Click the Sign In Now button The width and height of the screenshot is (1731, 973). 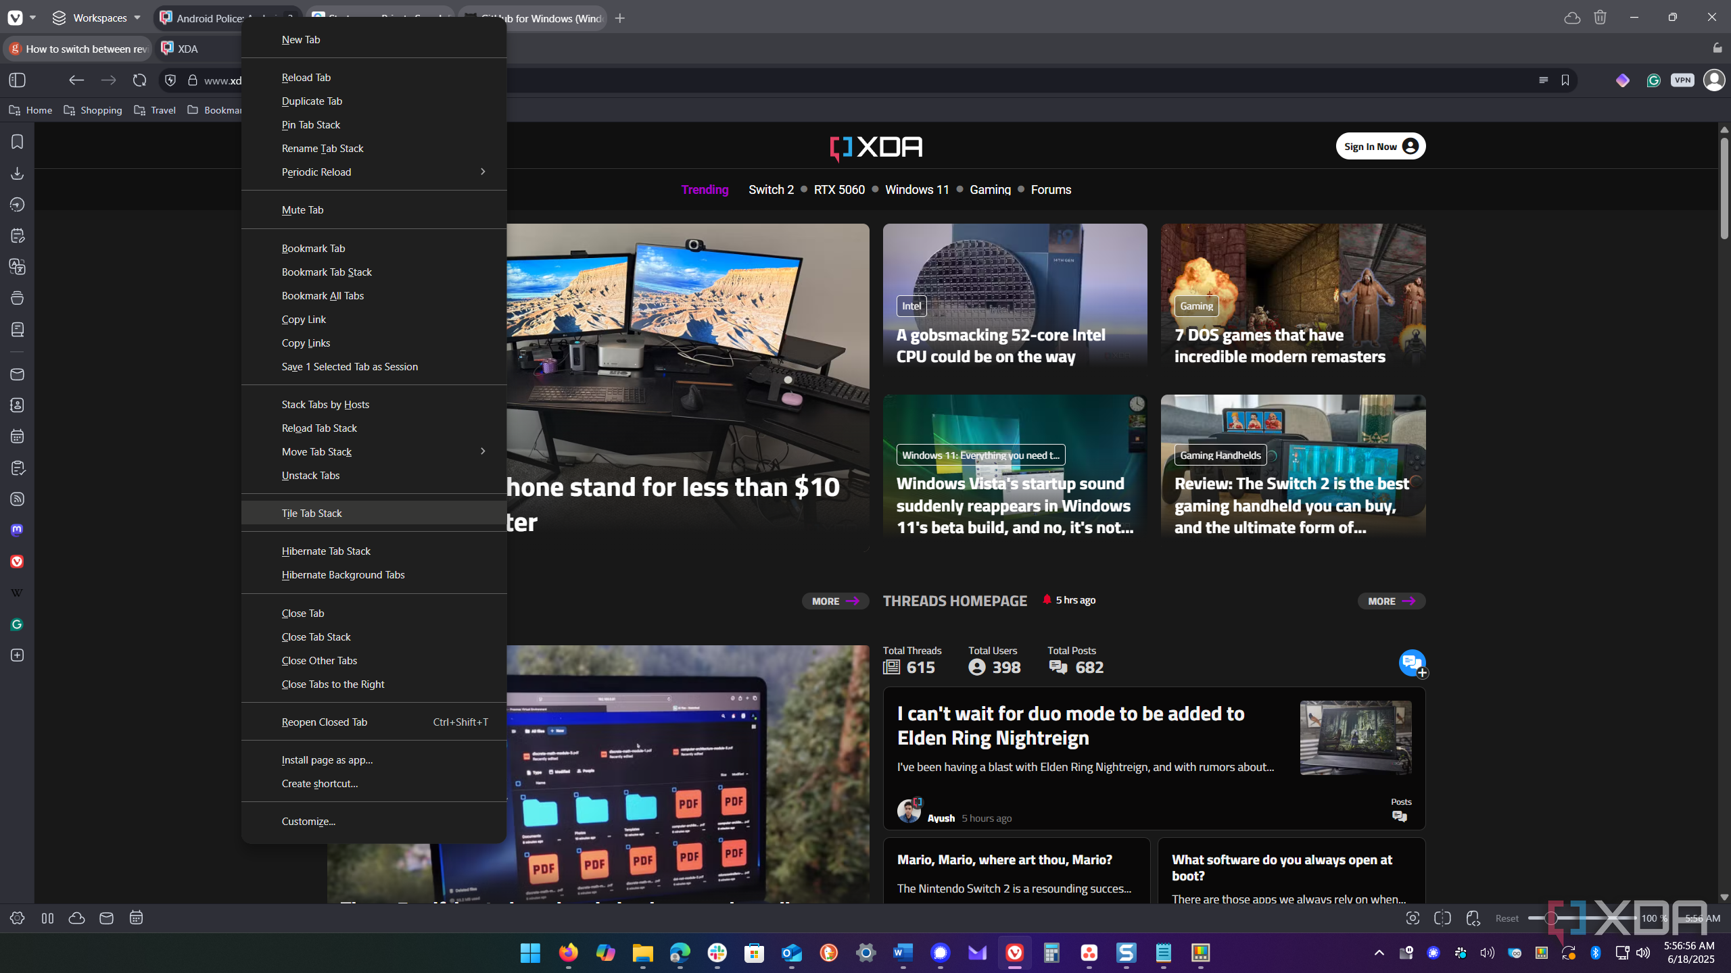click(1380, 146)
